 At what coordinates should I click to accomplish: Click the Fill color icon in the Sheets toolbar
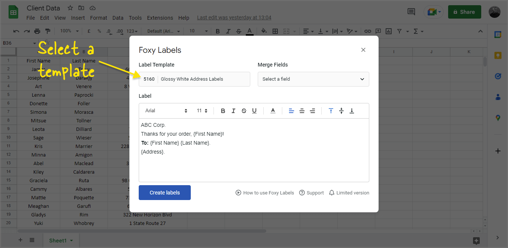coord(264,31)
